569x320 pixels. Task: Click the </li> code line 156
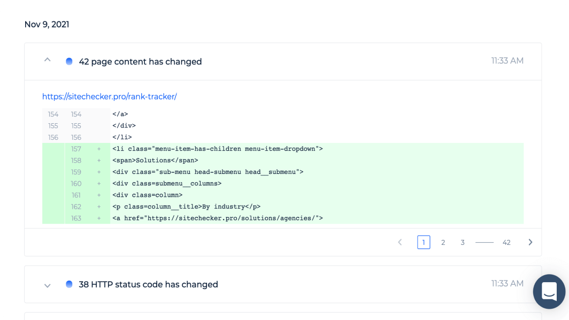pyautogui.click(x=122, y=137)
